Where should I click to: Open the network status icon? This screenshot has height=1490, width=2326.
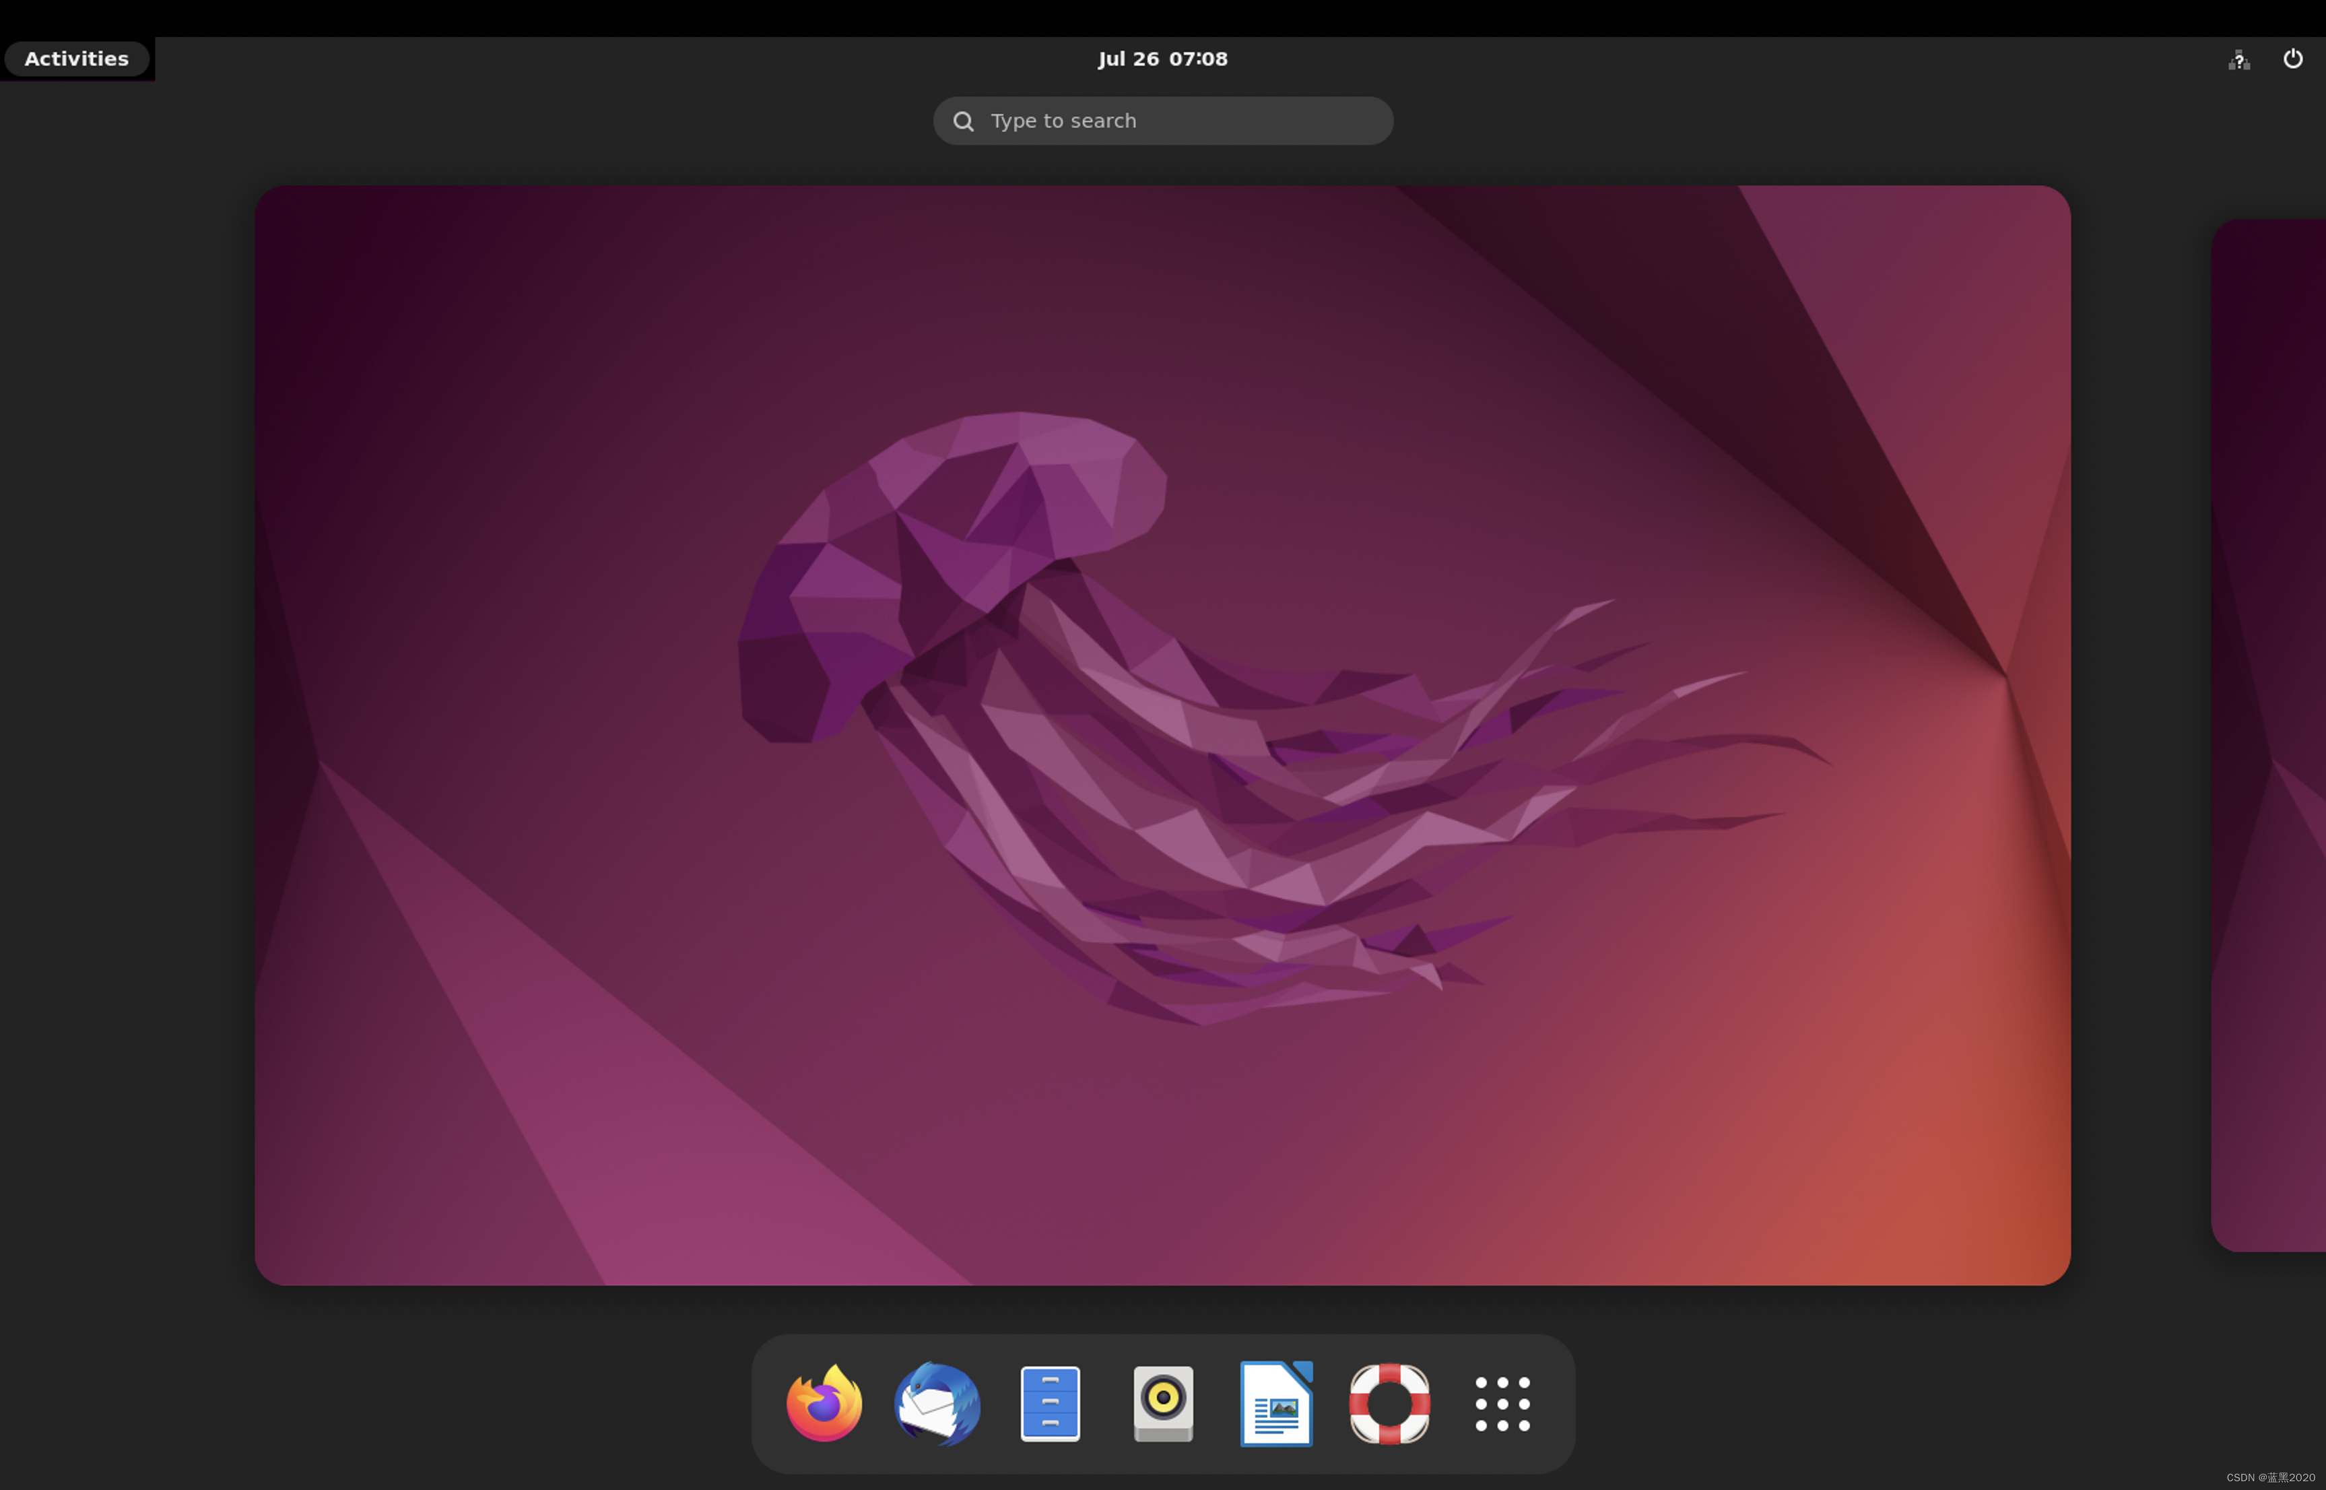[2239, 60]
